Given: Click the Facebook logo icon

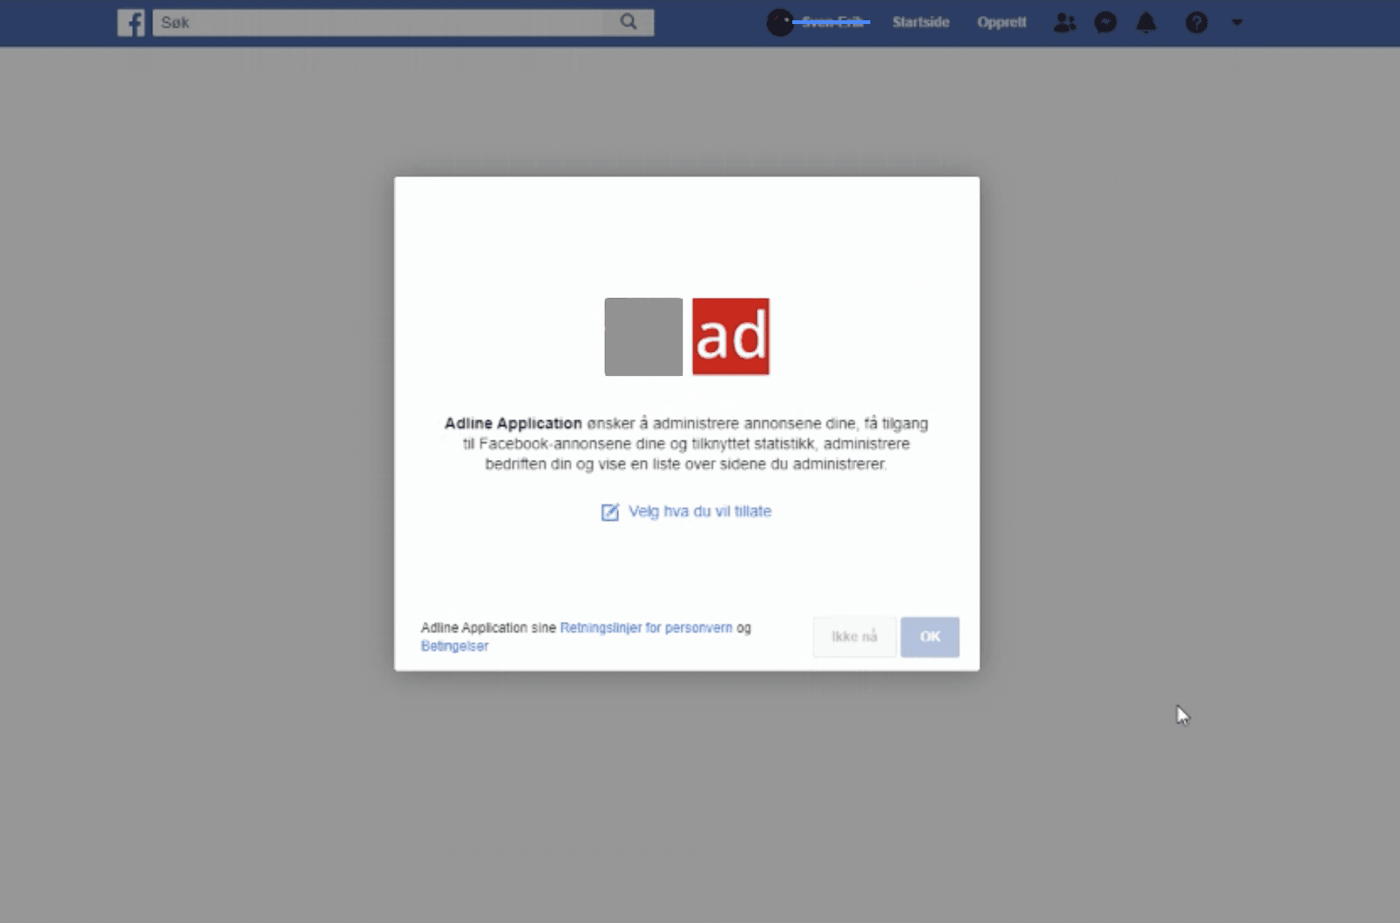Looking at the screenshot, I should point(131,23).
